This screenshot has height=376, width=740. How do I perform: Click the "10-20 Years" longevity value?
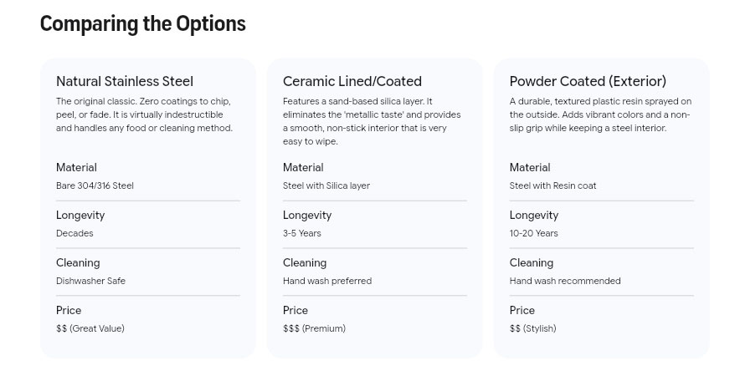pos(533,233)
